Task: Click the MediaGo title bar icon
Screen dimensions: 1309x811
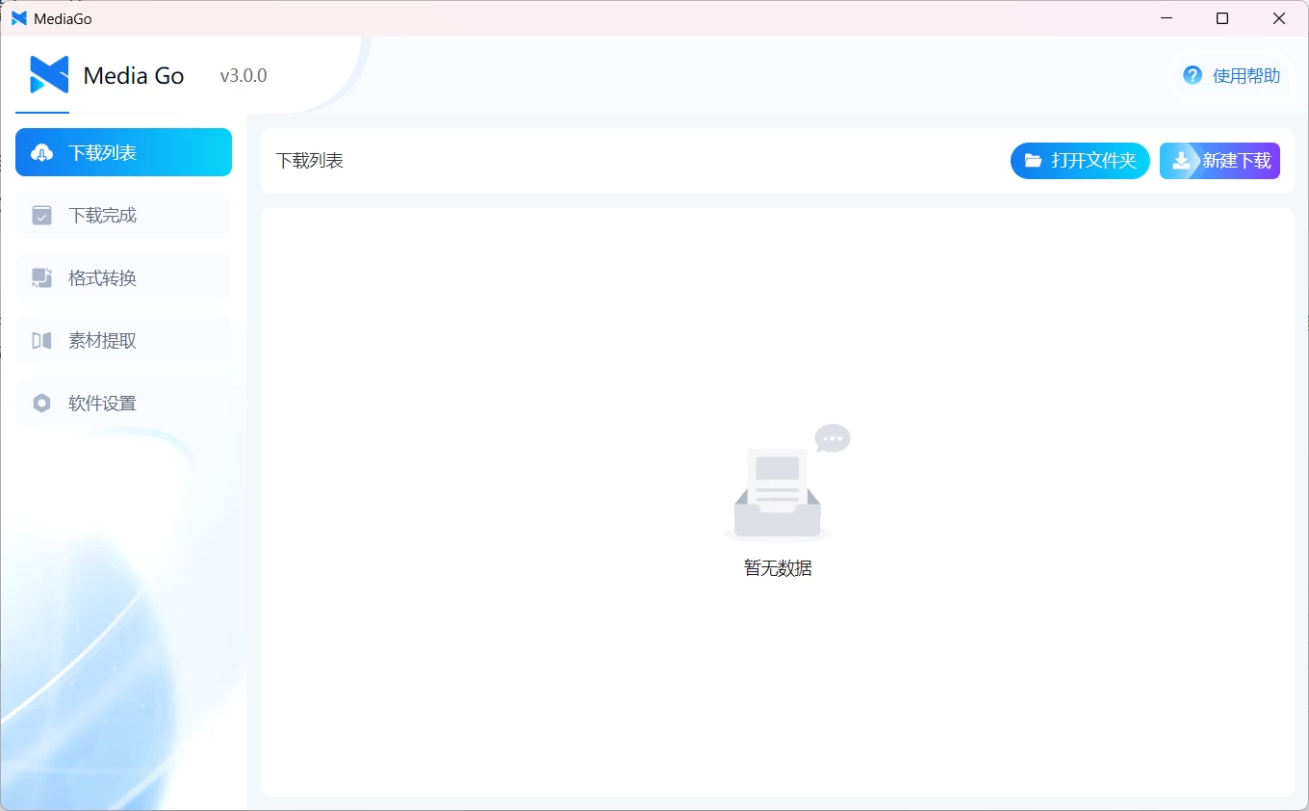Action: pyautogui.click(x=20, y=17)
